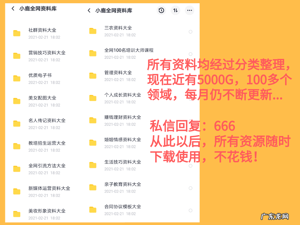Click the folder icon beside 个人成长资料大全
The width and height of the screenshot is (300, 225).
click(x=93, y=98)
